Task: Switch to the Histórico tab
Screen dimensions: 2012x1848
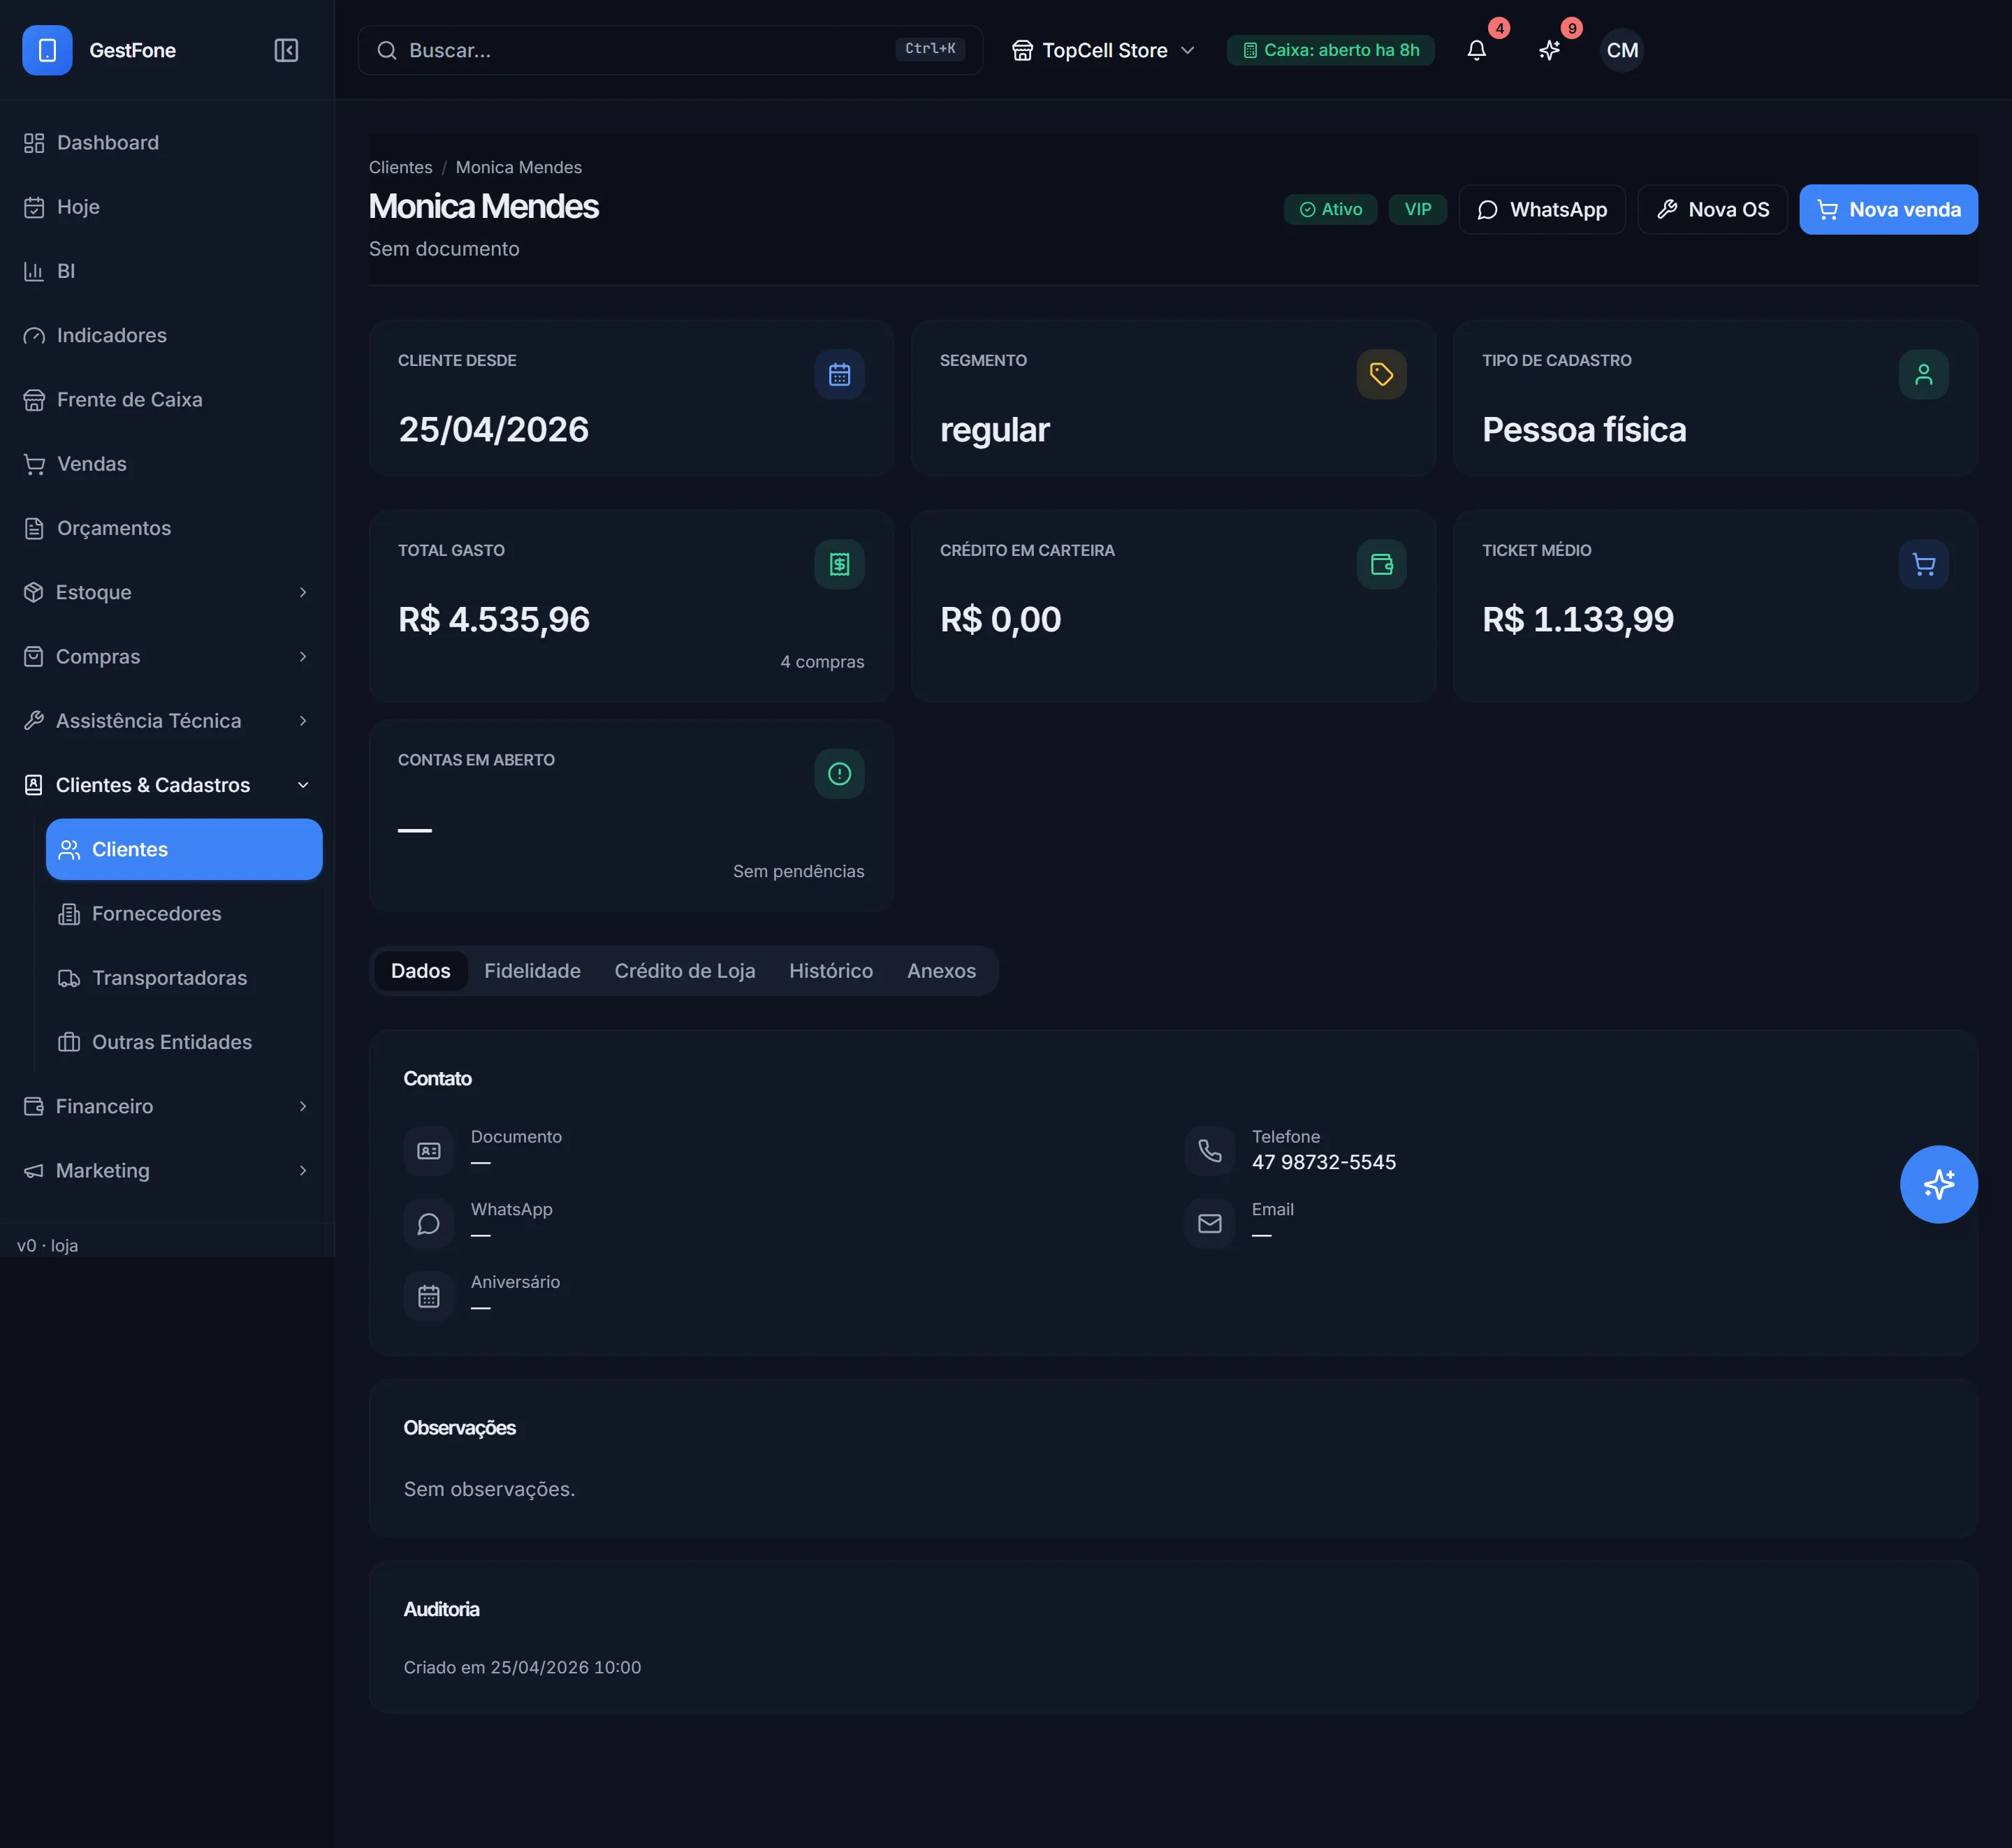Action: pyautogui.click(x=831, y=971)
